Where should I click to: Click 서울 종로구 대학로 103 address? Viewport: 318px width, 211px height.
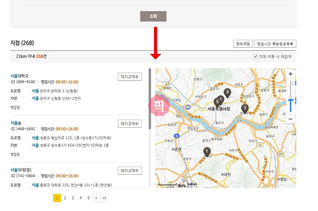(71, 185)
